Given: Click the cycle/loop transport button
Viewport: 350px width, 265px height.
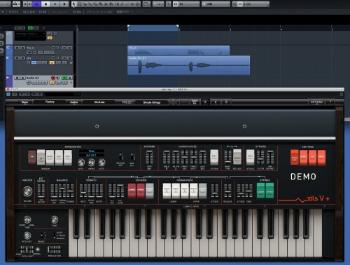Looking at the screenshot, I should pyautogui.click(x=36, y=4).
